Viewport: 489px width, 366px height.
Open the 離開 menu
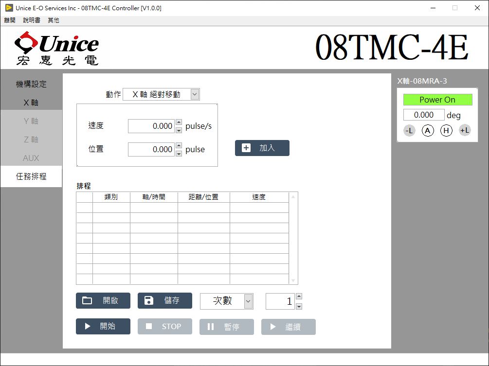[x=10, y=20]
